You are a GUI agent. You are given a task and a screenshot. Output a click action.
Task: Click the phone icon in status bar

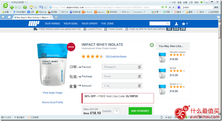tap(162, 117)
